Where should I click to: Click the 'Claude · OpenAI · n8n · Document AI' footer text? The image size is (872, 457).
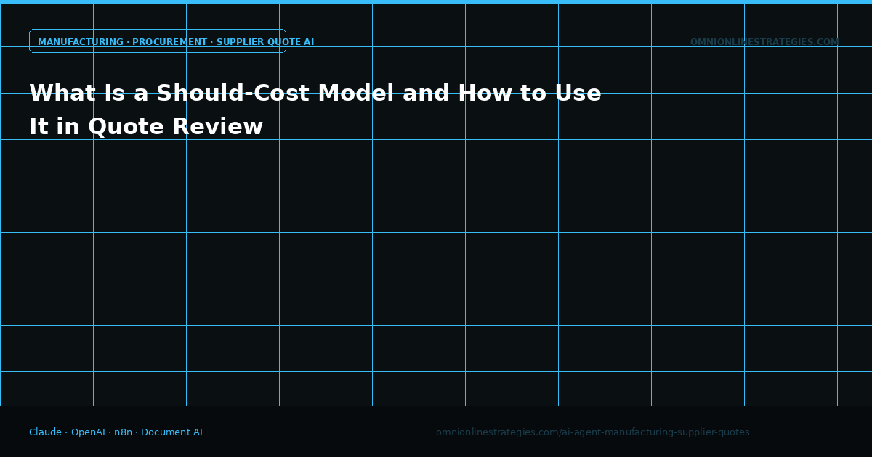116,432
